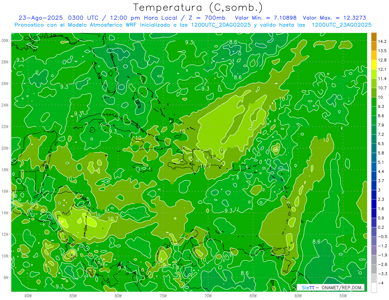Select the "Valor Max. = 12.3273" readout
The image size is (389, 300).
point(334,18)
